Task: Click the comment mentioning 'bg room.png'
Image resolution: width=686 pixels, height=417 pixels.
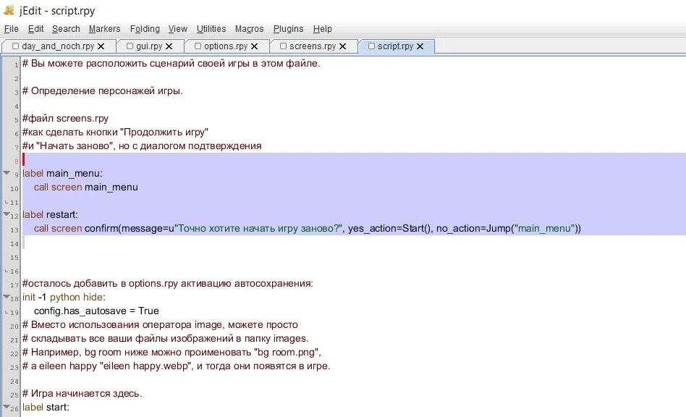Action: pyautogui.click(x=172, y=353)
